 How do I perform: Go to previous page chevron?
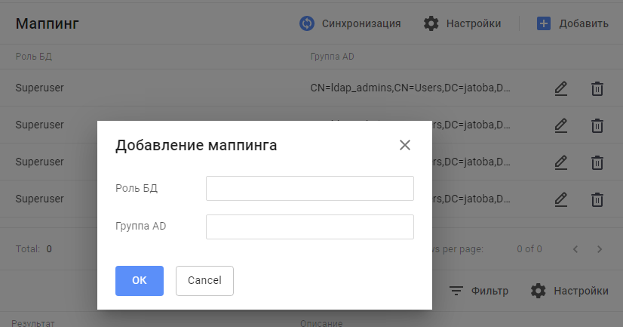pyautogui.click(x=575, y=248)
